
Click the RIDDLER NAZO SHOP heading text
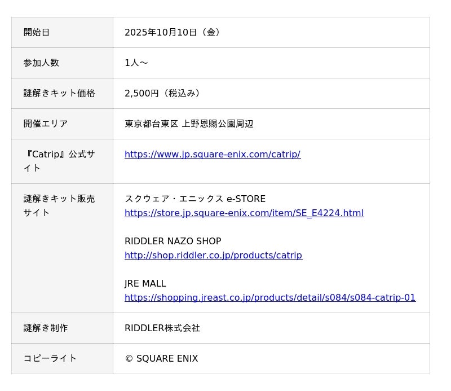(x=173, y=241)
